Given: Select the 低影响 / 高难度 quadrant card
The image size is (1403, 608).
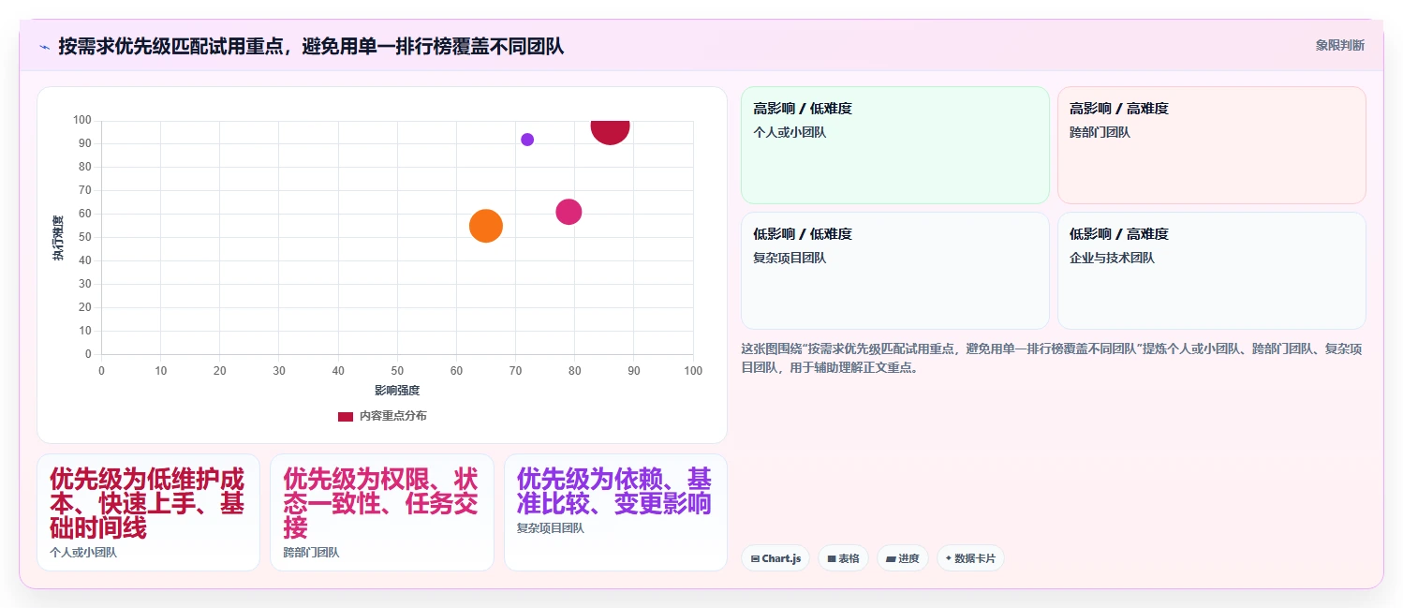Looking at the screenshot, I should [1211, 271].
